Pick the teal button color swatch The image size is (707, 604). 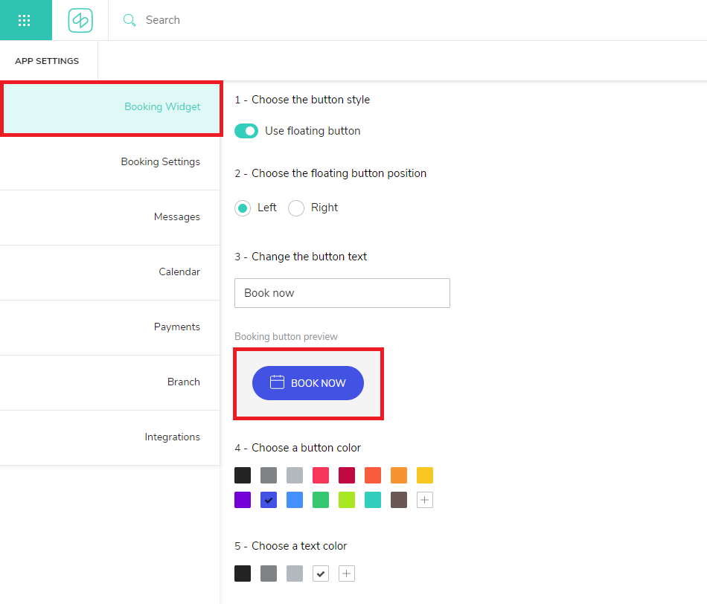[373, 500]
